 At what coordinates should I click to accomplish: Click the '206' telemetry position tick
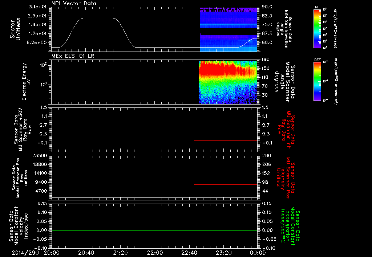click(x=266, y=164)
